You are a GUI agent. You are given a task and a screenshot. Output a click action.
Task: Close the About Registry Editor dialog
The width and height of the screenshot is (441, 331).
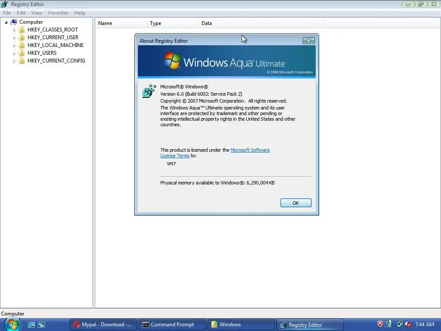pyautogui.click(x=308, y=41)
